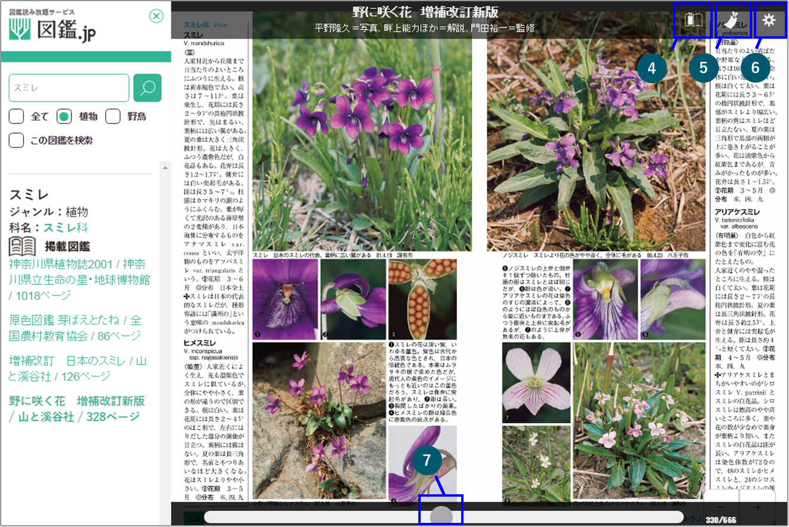The height and width of the screenshot is (527, 789).
Task: Open the 神奈川県植物誌2001 1018ページ link
Action: pyautogui.click(x=80, y=280)
